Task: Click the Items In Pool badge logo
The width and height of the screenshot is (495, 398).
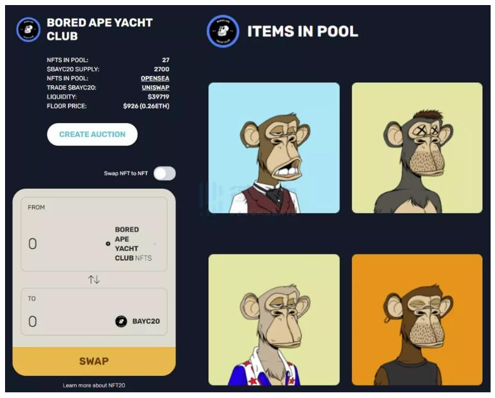Action: click(223, 32)
